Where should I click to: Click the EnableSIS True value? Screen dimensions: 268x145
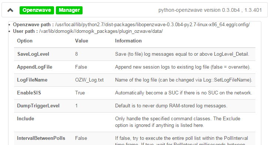pyautogui.click(x=80, y=93)
